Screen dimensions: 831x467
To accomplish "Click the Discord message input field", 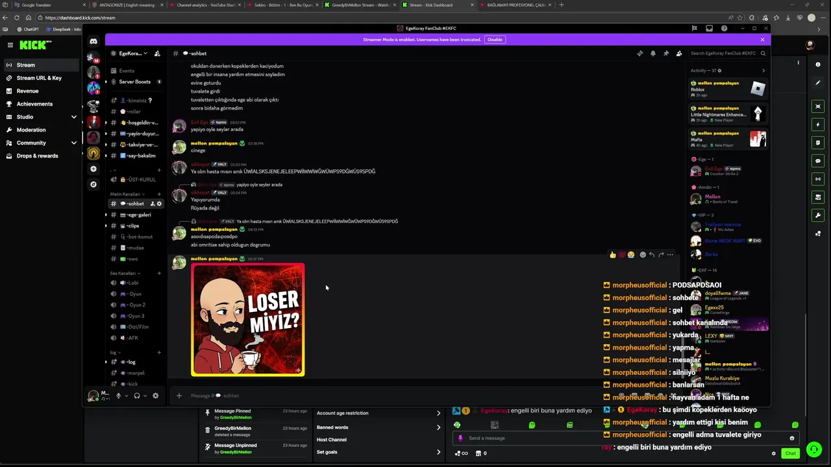I will (390, 396).
